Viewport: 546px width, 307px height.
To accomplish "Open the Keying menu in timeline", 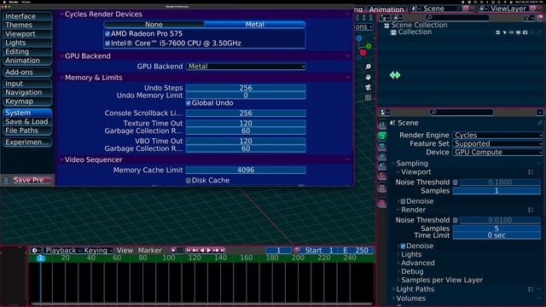I will click(x=98, y=250).
